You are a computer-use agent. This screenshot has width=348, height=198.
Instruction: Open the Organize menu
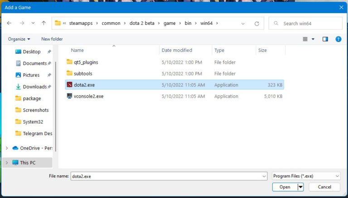tap(19, 39)
